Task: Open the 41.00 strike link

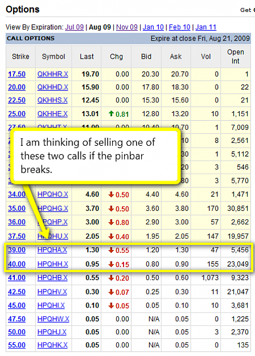Action: (x=17, y=278)
